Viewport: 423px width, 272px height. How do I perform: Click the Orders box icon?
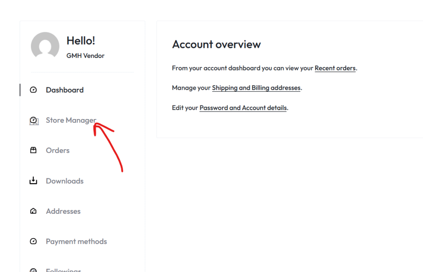click(x=33, y=150)
